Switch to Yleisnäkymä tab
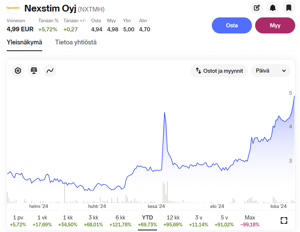Viewport: 300px width, 232px height. point(24,42)
